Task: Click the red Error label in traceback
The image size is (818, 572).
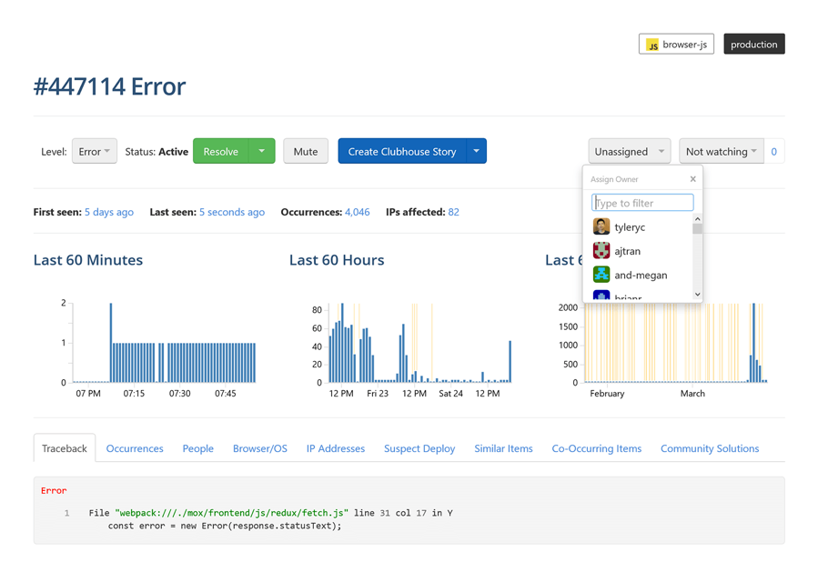Action: coord(54,491)
